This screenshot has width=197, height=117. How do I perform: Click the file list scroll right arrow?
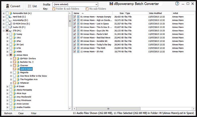pos(193,109)
